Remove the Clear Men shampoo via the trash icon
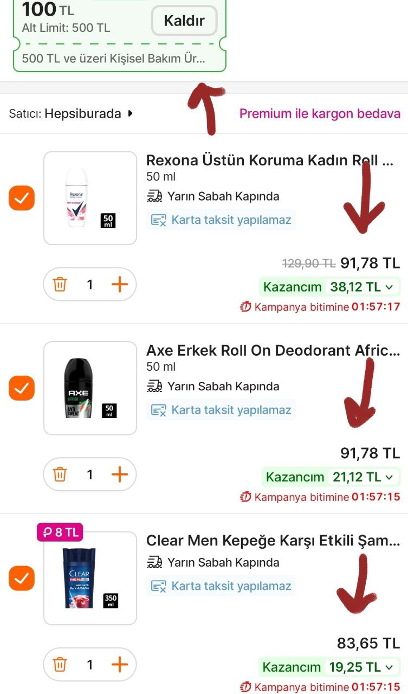This screenshot has height=694, width=408. [60, 664]
